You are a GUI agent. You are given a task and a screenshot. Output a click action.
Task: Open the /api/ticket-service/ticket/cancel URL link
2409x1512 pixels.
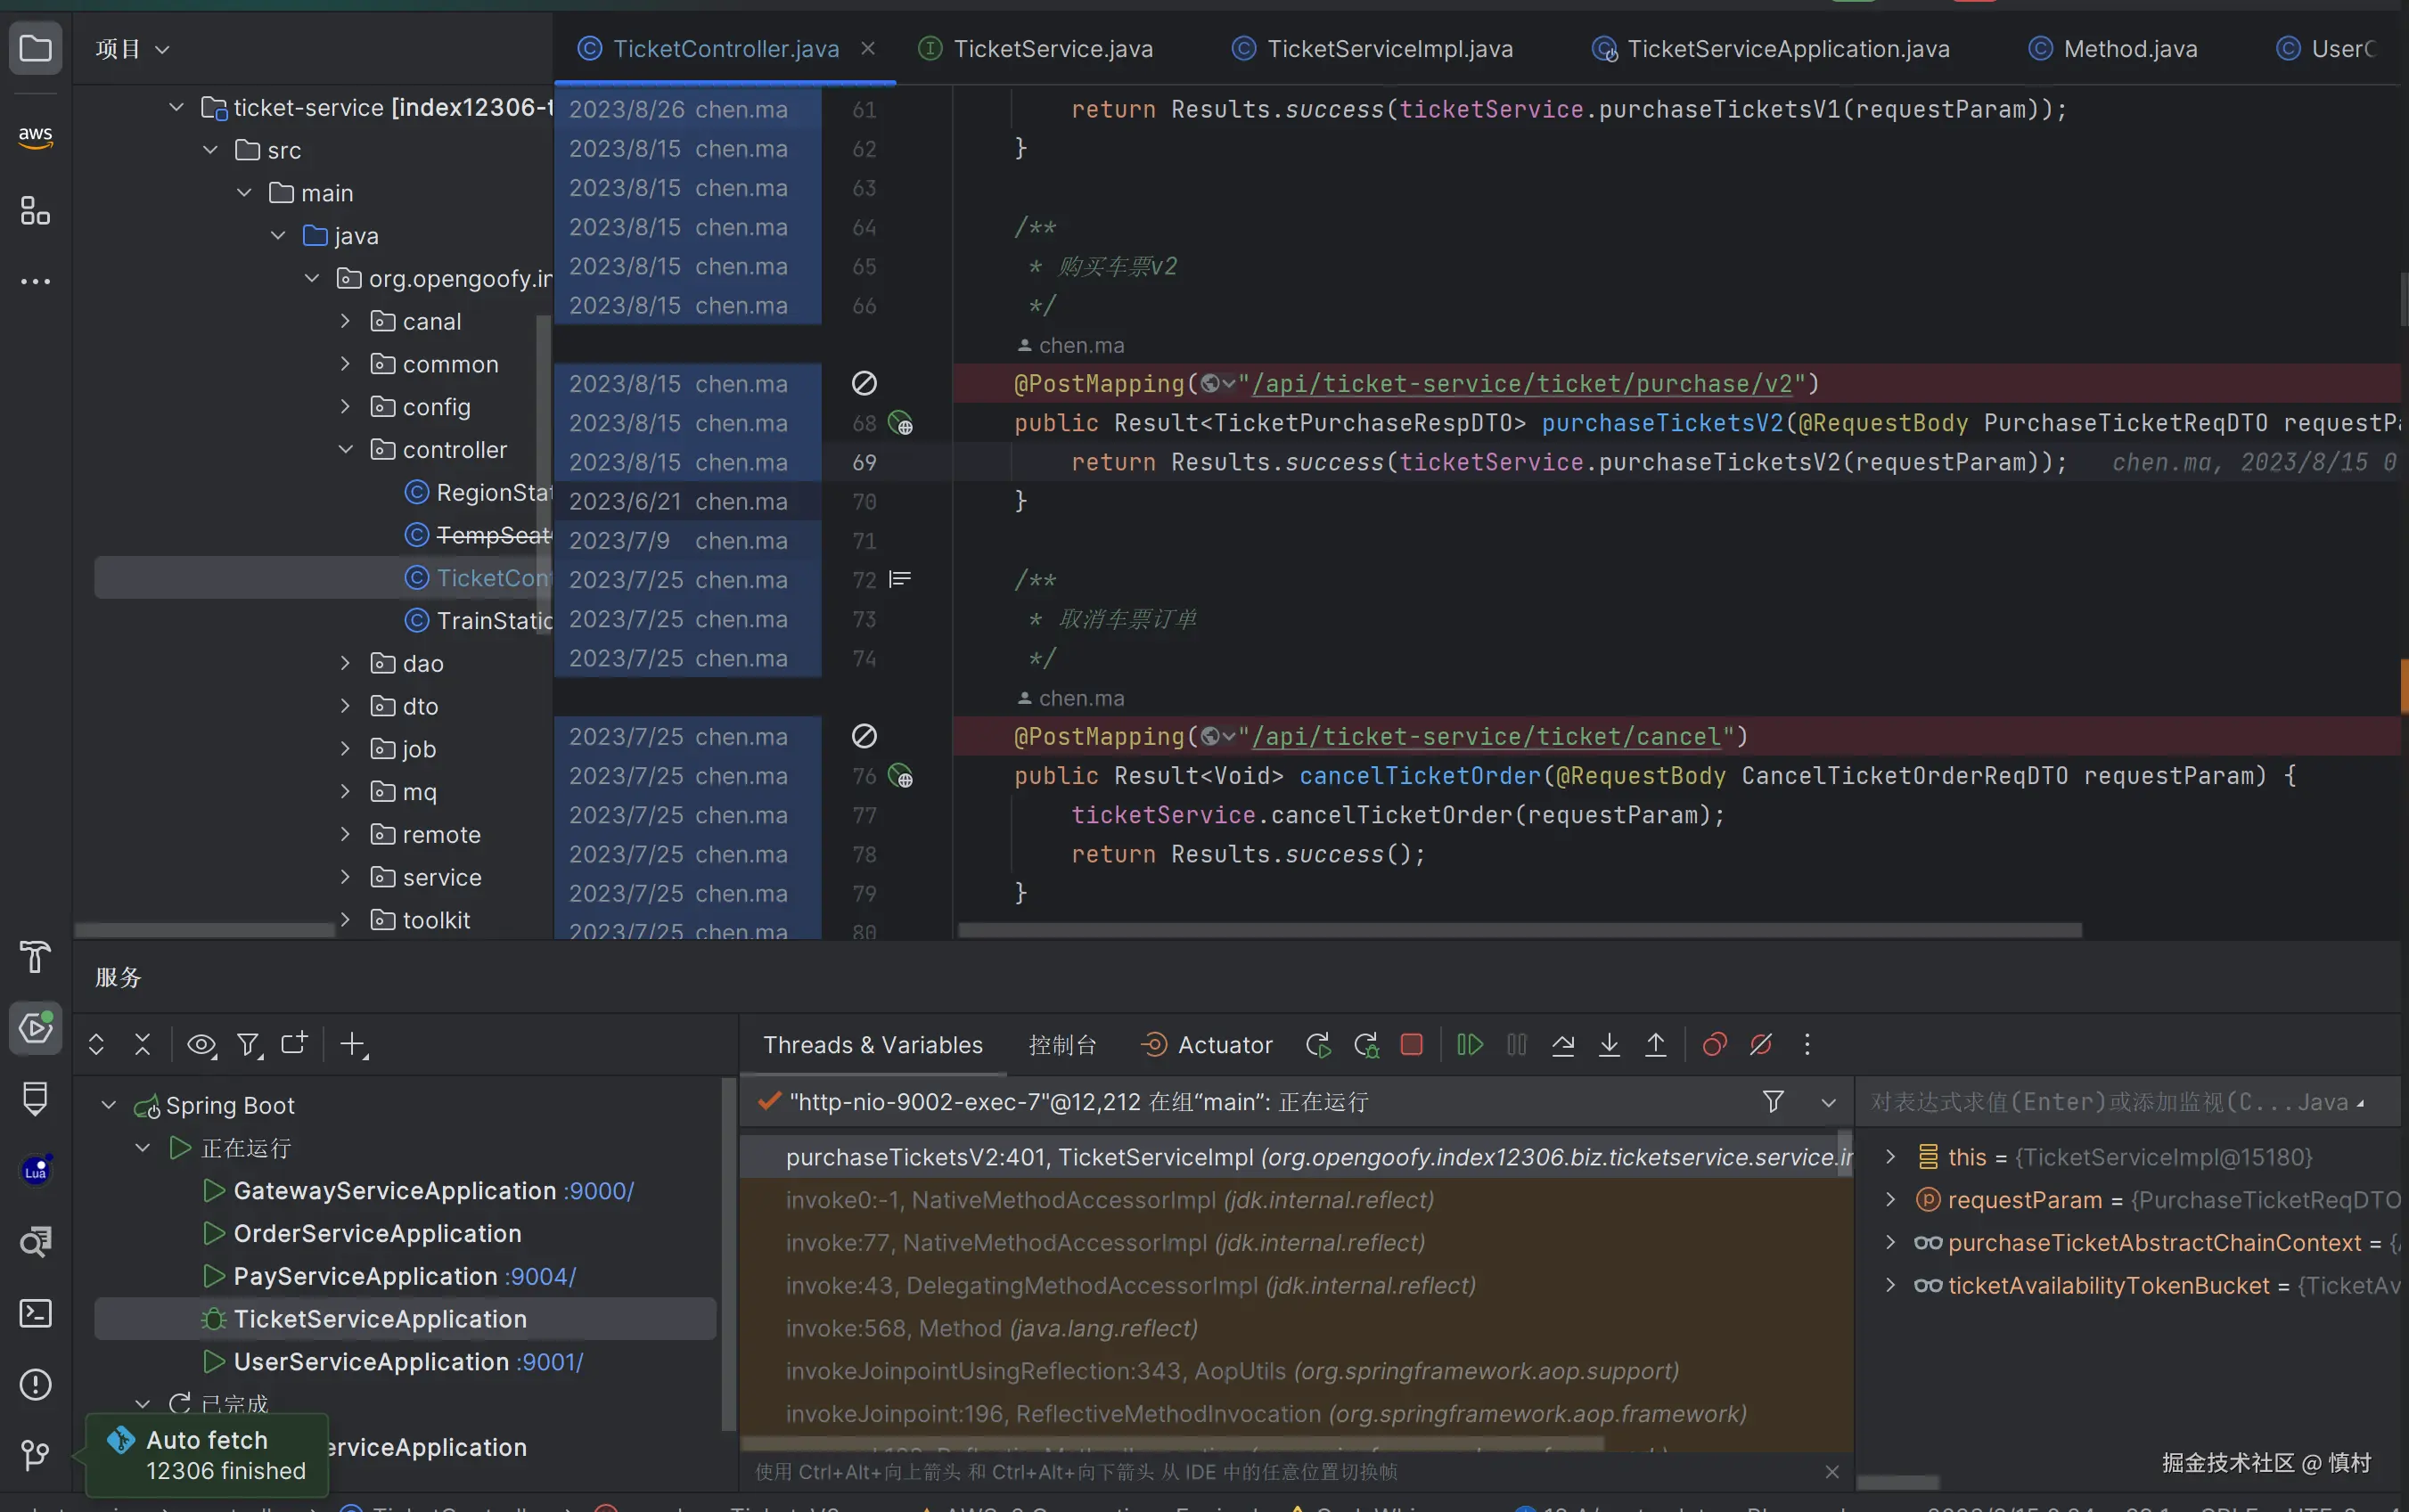click(1486, 737)
